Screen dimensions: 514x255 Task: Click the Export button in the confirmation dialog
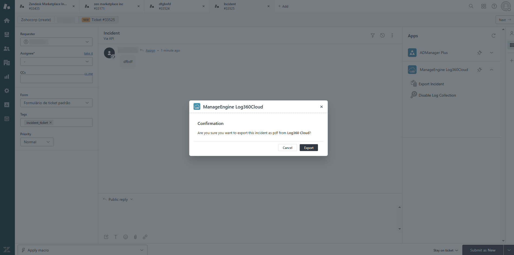point(309,148)
